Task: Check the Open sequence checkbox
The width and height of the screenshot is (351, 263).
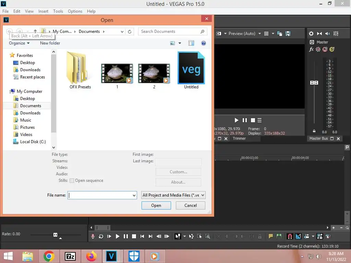Action: (72, 180)
